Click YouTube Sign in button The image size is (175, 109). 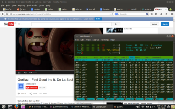tap(165, 24)
